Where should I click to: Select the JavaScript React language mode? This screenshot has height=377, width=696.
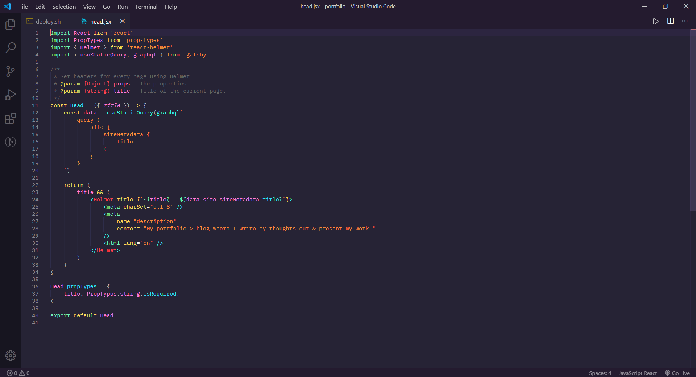click(637, 373)
